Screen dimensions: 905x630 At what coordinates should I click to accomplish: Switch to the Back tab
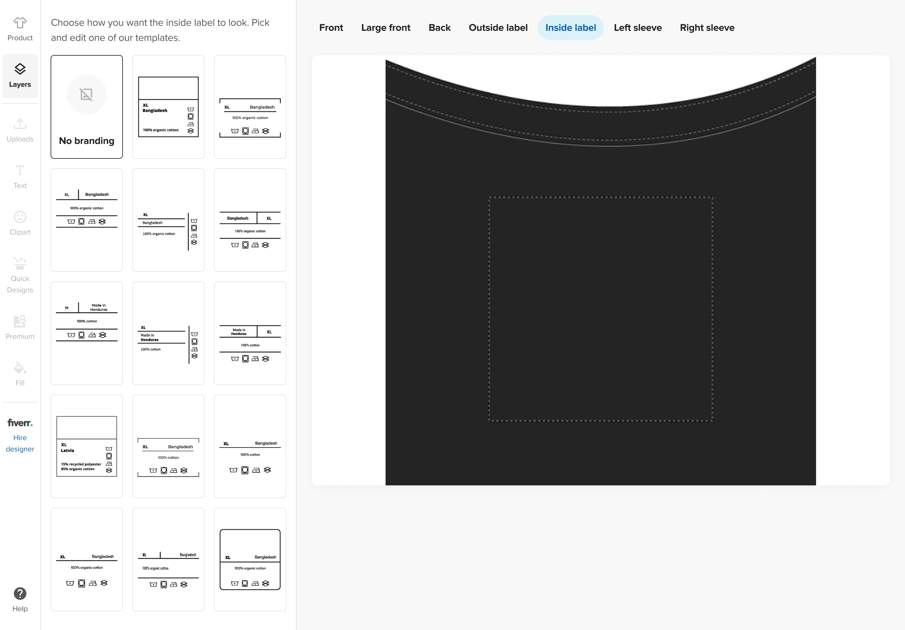click(x=439, y=28)
